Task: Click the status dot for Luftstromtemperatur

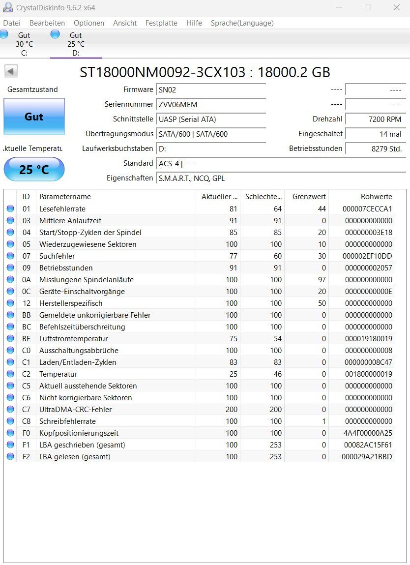Action: [10, 338]
